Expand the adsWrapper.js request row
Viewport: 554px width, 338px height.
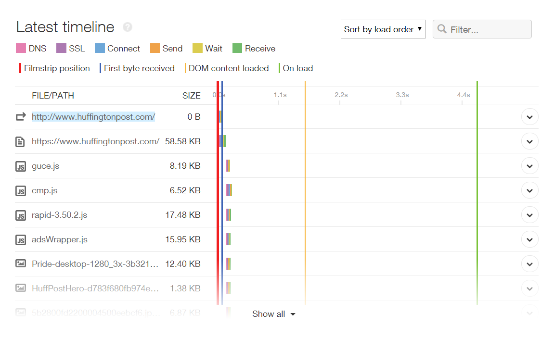[x=529, y=239]
